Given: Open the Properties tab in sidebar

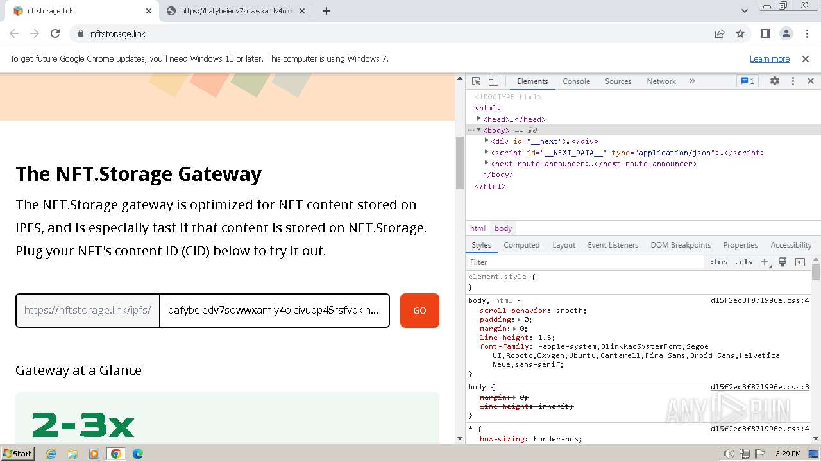Looking at the screenshot, I should pyautogui.click(x=740, y=245).
